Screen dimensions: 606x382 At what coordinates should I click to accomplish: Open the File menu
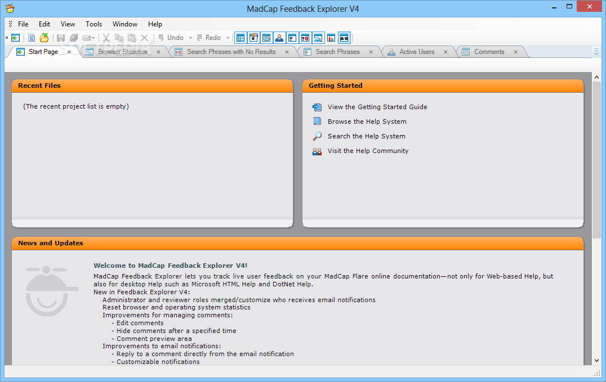pos(23,24)
